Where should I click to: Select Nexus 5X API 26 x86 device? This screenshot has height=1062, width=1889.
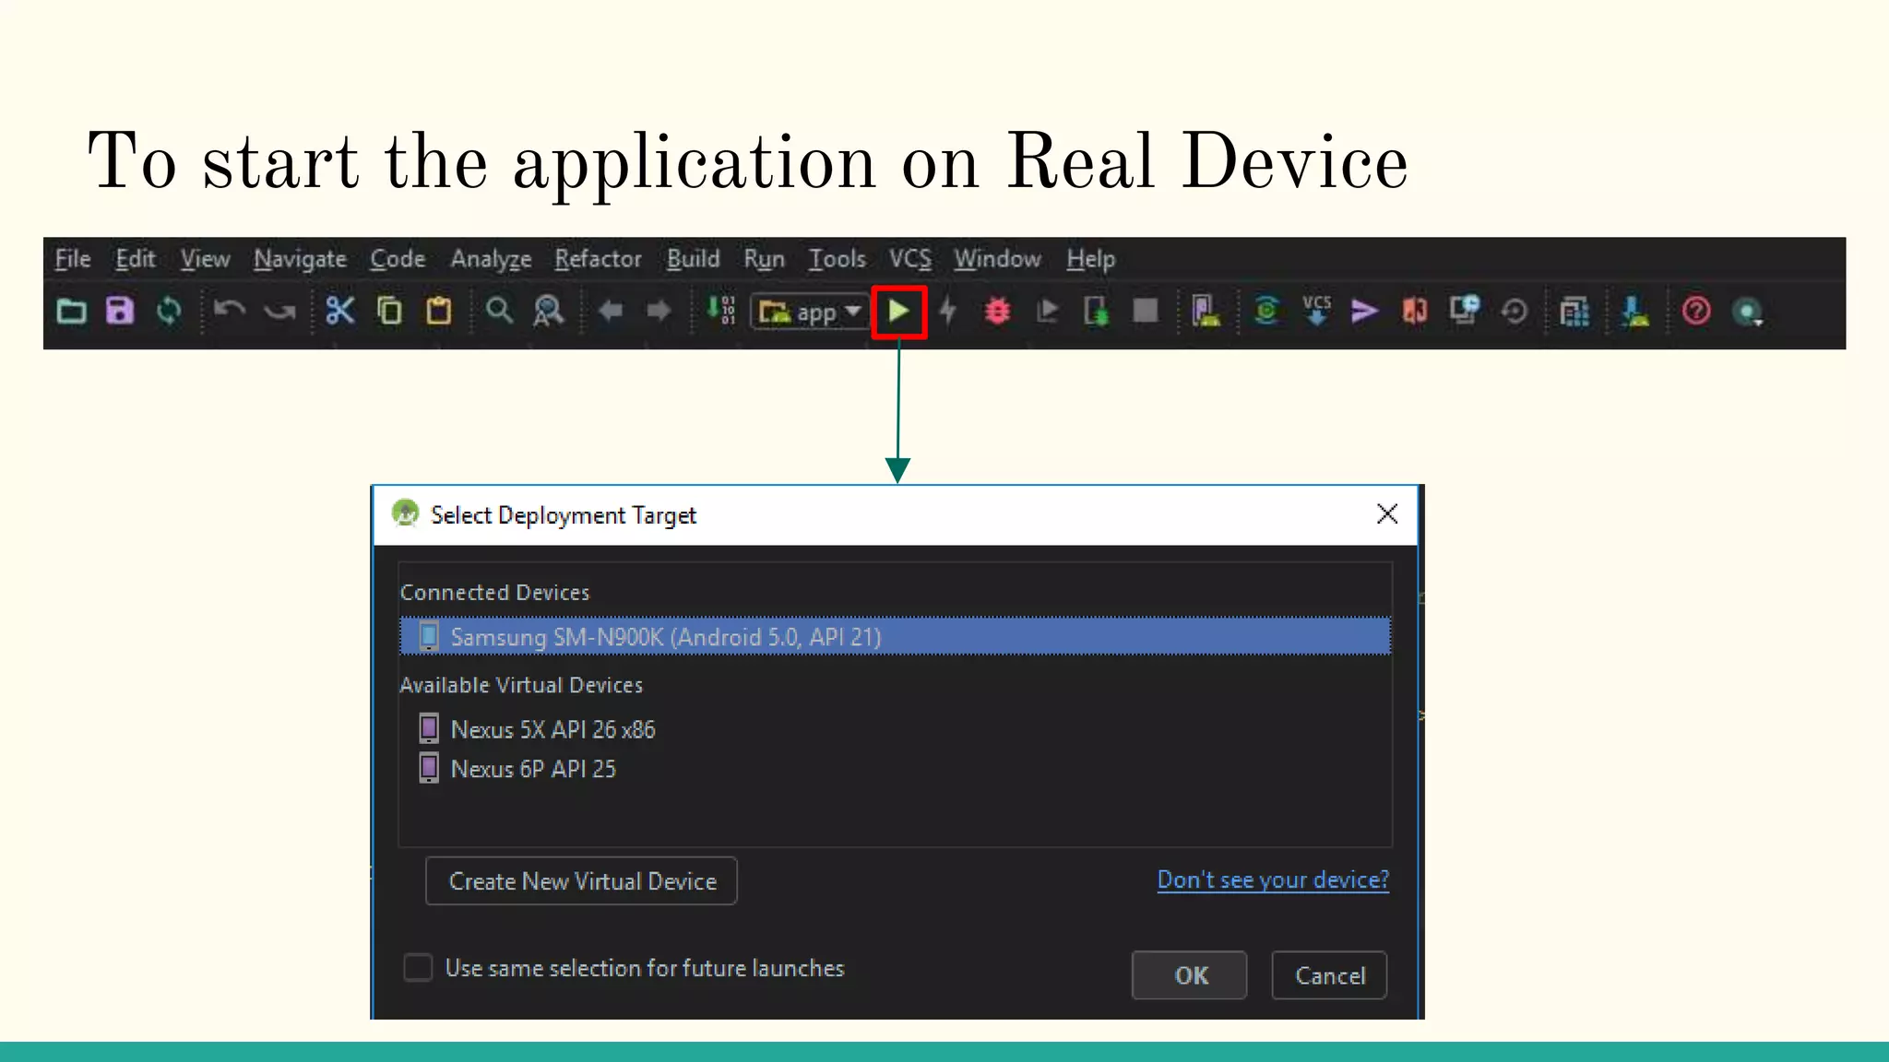[553, 729]
